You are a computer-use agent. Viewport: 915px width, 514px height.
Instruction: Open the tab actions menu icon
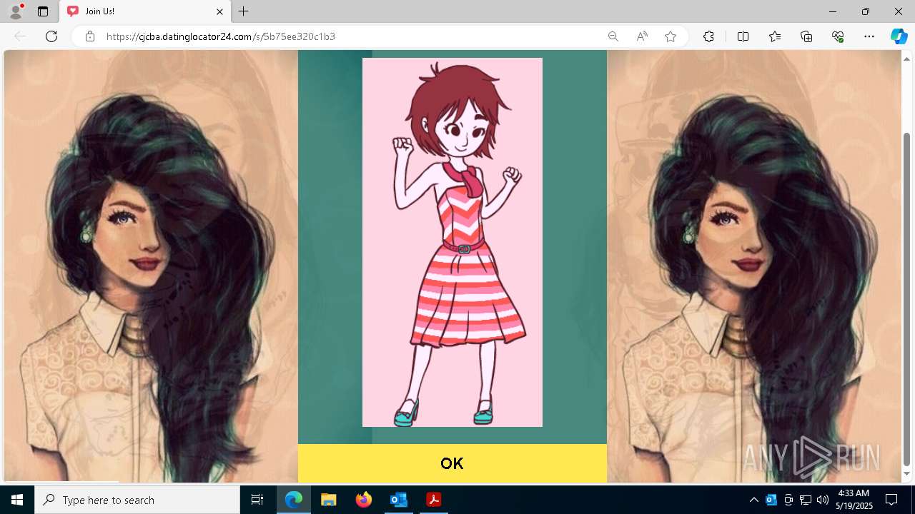(x=43, y=11)
